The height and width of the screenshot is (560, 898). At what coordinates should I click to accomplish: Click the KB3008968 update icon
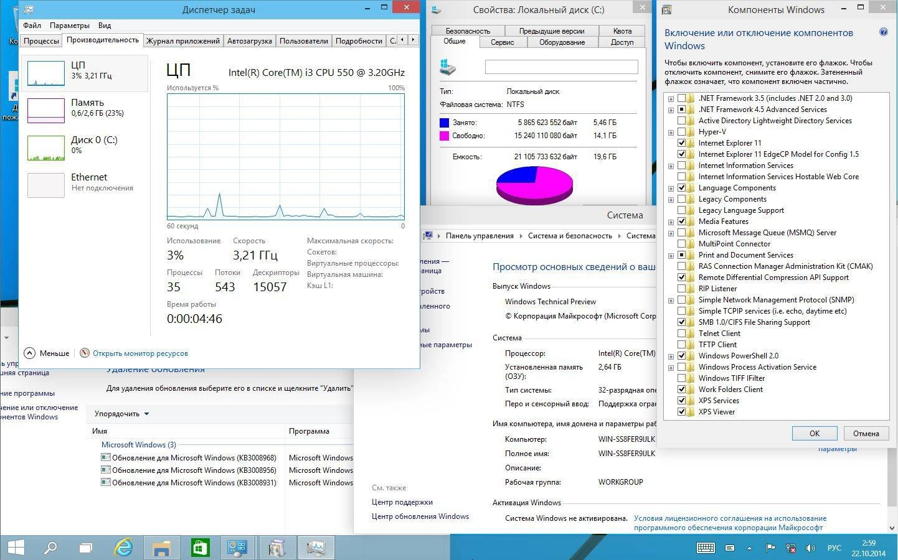pos(106,457)
